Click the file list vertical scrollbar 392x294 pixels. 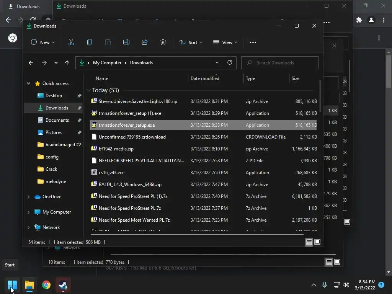tap(320, 96)
